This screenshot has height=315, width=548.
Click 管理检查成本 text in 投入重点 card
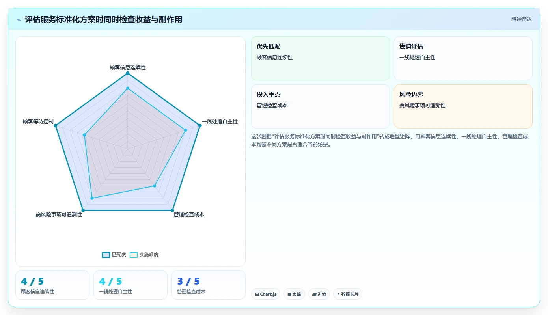pyautogui.click(x=272, y=105)
